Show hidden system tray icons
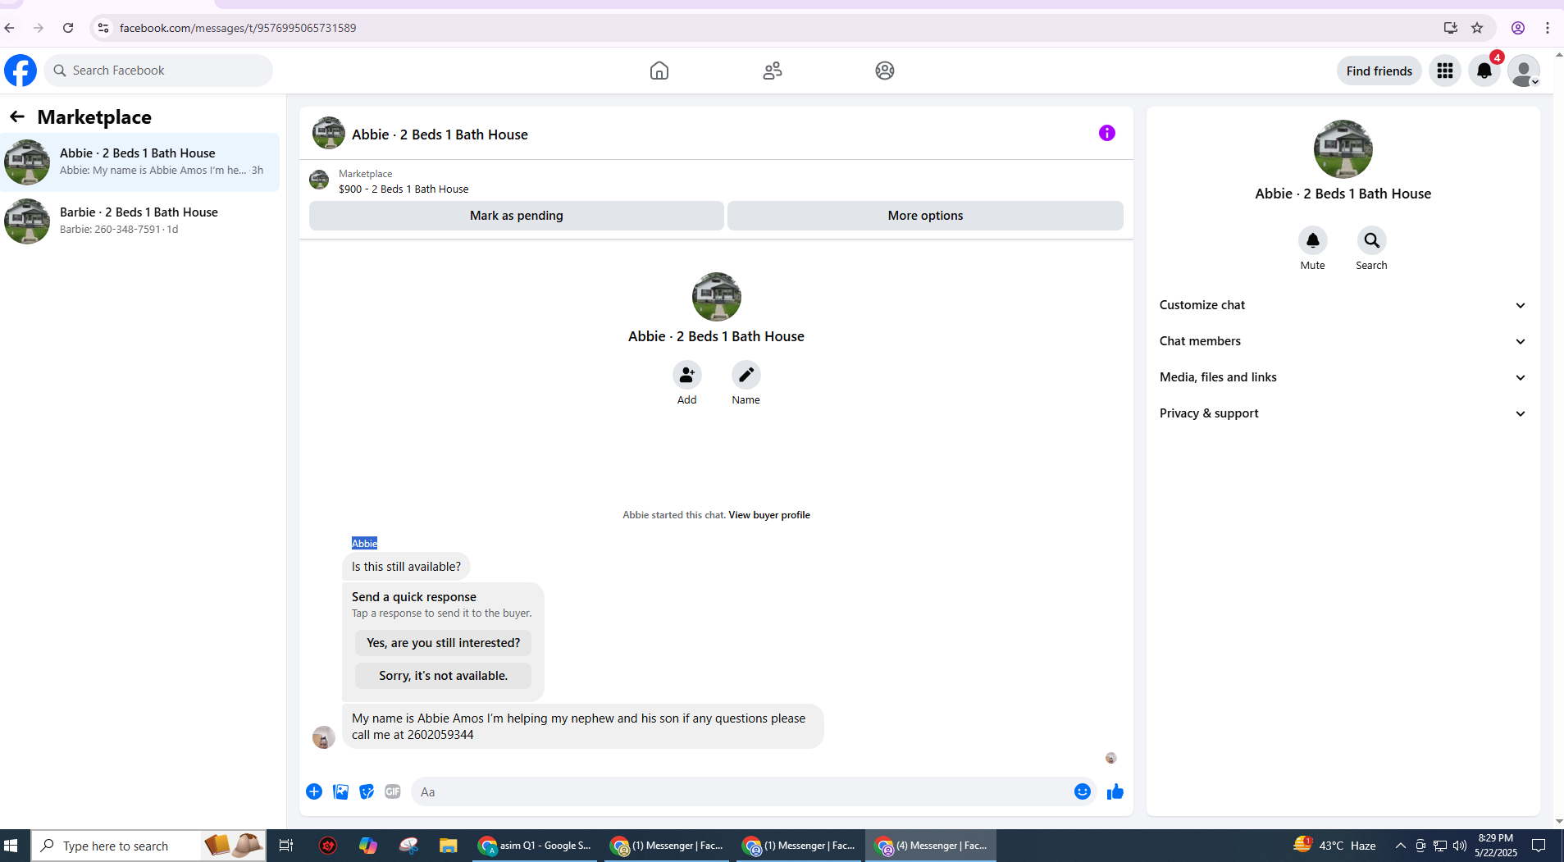Screen dimensions: 1564x862 [1400, 846]
